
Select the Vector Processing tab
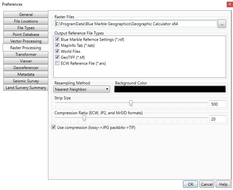click(26, 41)
